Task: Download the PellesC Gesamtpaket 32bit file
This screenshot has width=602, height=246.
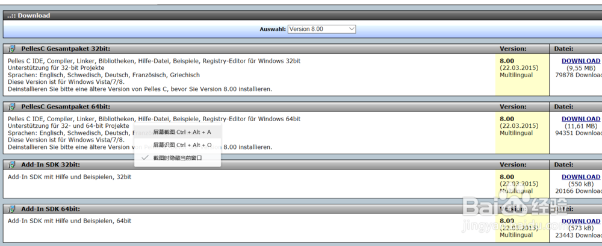Action: click(580, 61)
